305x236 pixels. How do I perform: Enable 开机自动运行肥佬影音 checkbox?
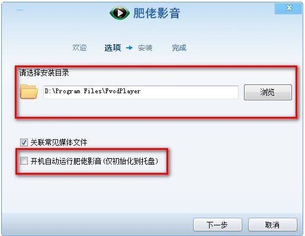[x=24, y=161]
